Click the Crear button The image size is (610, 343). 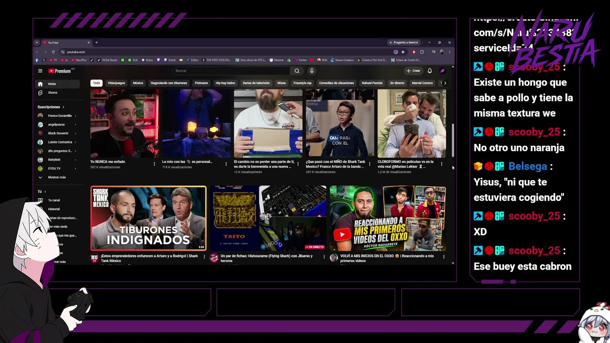point(413,71)
